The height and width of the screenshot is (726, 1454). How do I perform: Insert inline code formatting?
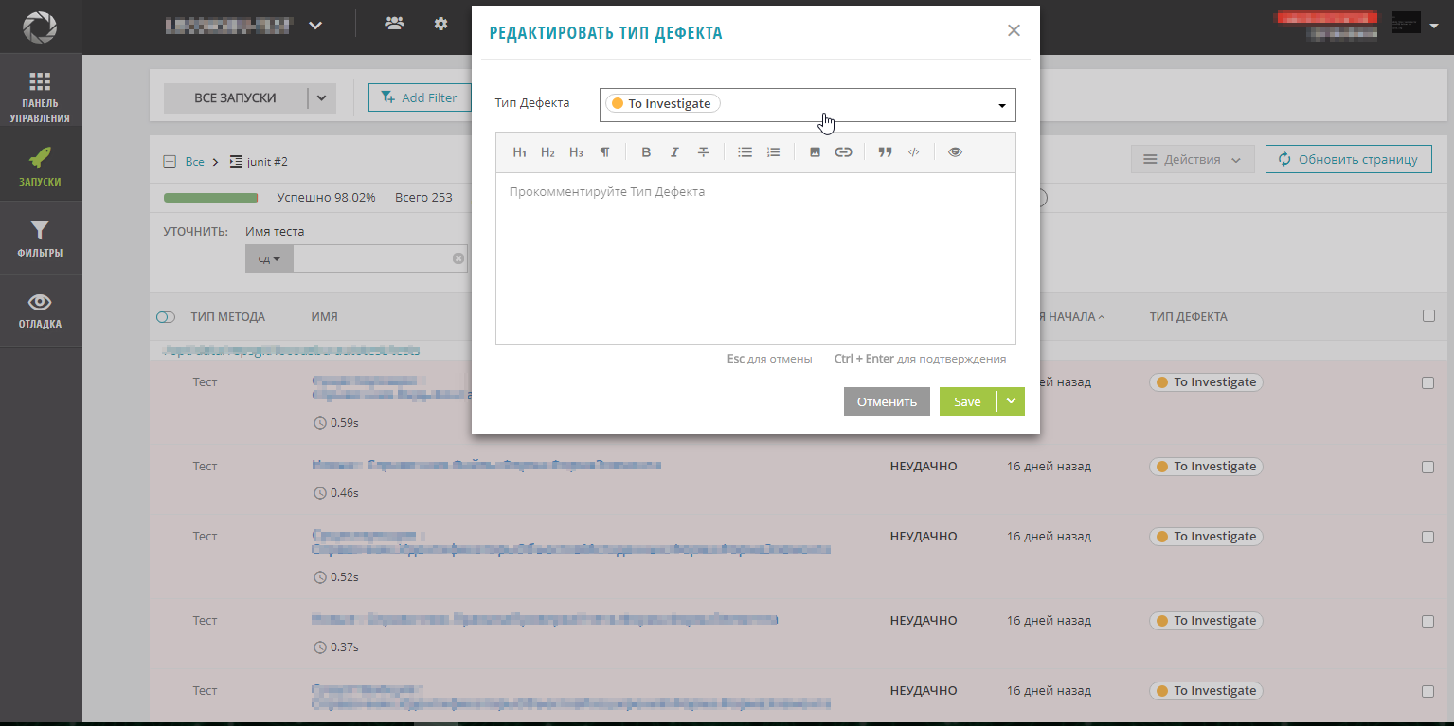point(913,152)
